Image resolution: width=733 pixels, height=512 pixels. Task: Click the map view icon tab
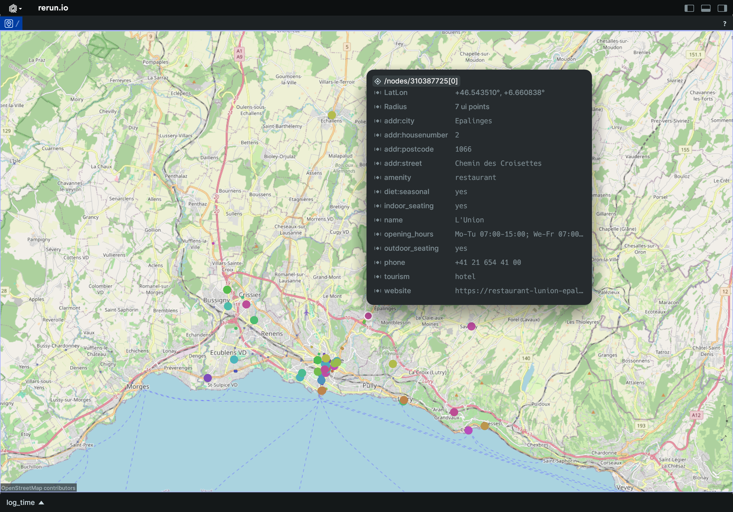pos(9,24)
